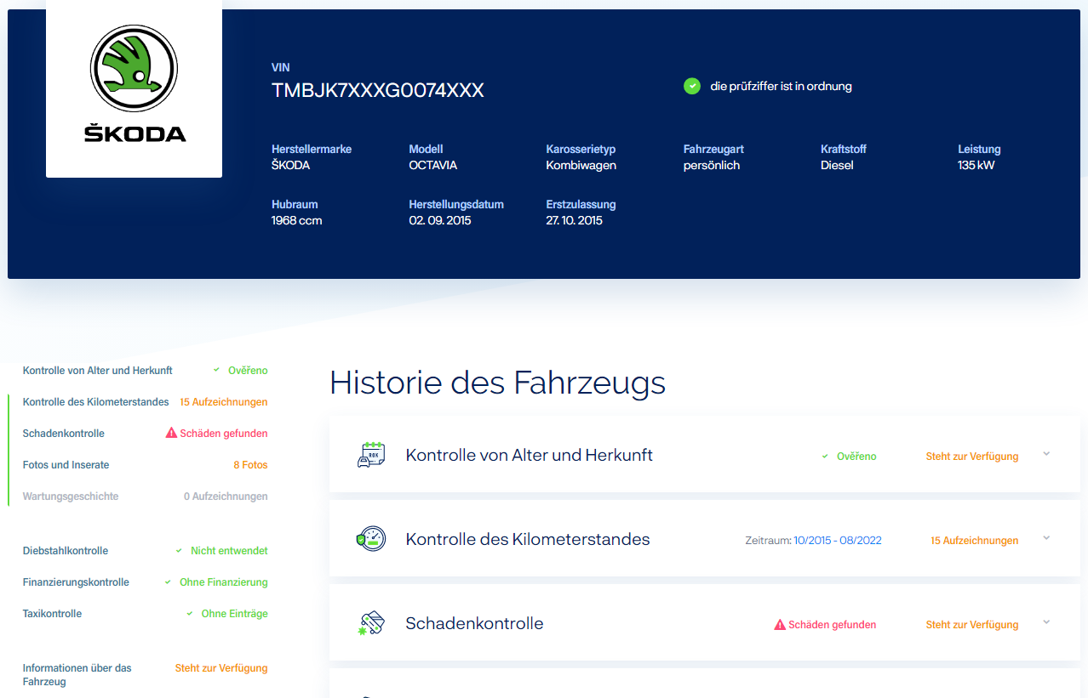
Task: Click the green check mark beside prüfziffer status
Action: (692, 86)
